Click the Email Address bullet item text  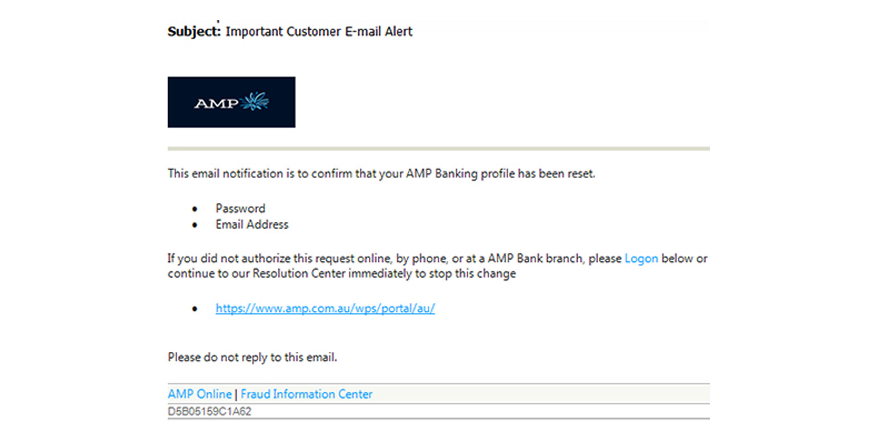252,225
